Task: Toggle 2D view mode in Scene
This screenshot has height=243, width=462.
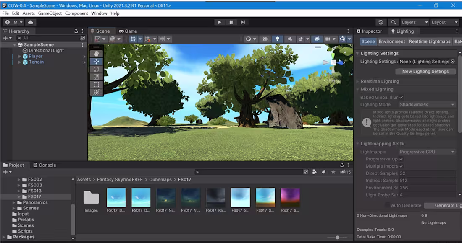Action: 265,39
